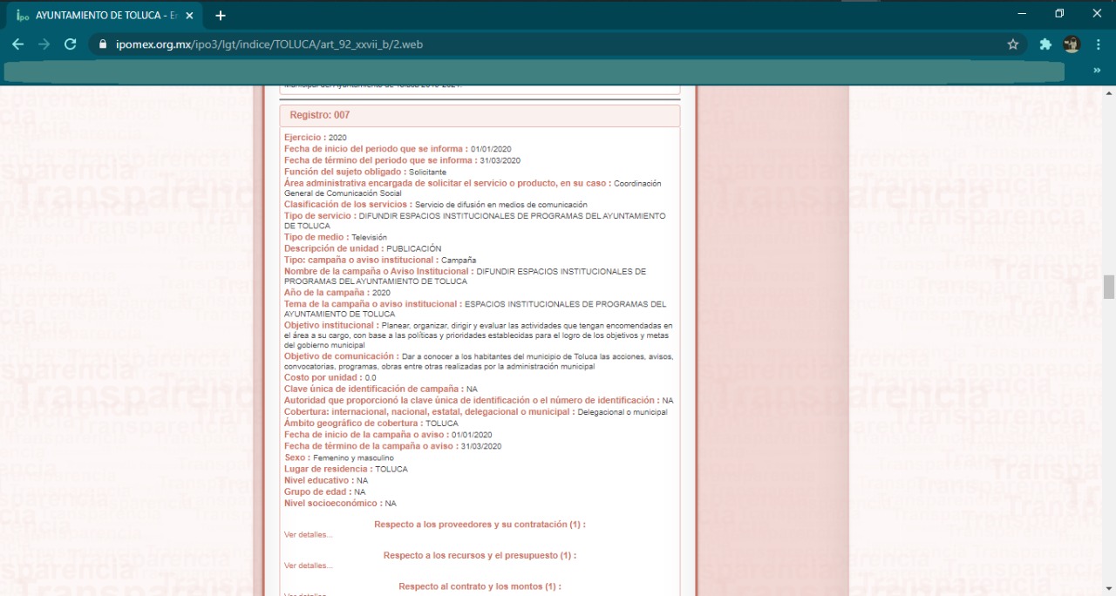Click the value 'Femenino y masculino'
This screenshot has width=1116, height=596.
(354, 457)
